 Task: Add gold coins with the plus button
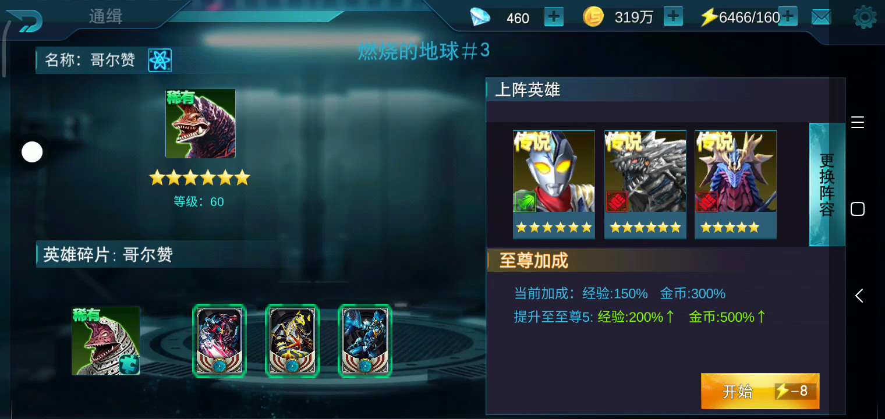click(673, 17)
